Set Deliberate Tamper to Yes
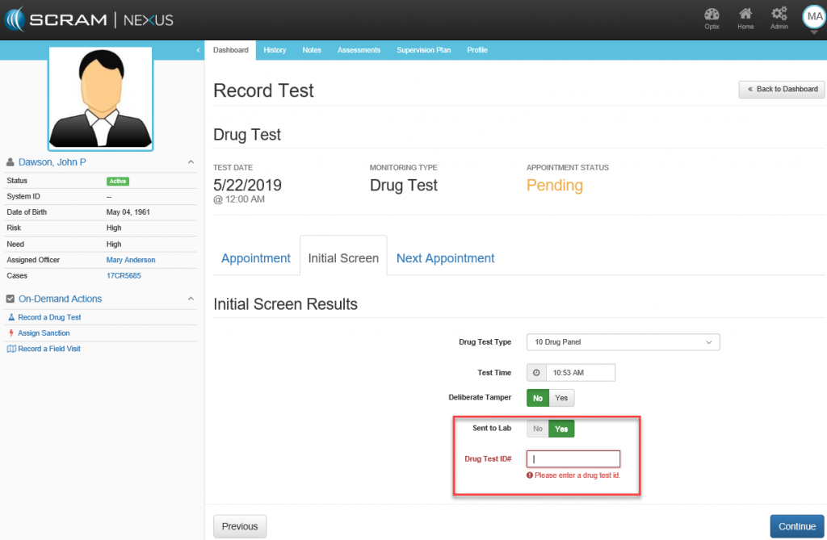The width and height of the screenshot is (827, 540). pos(561,398)
